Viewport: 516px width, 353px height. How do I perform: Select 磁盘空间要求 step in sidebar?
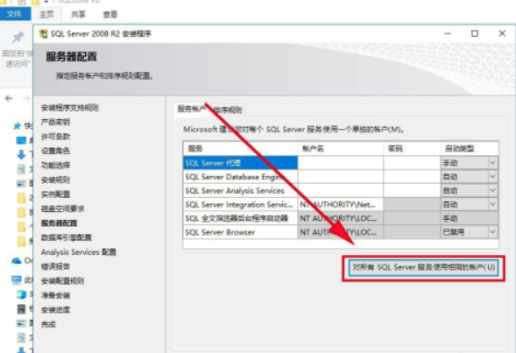click(62, 208)
